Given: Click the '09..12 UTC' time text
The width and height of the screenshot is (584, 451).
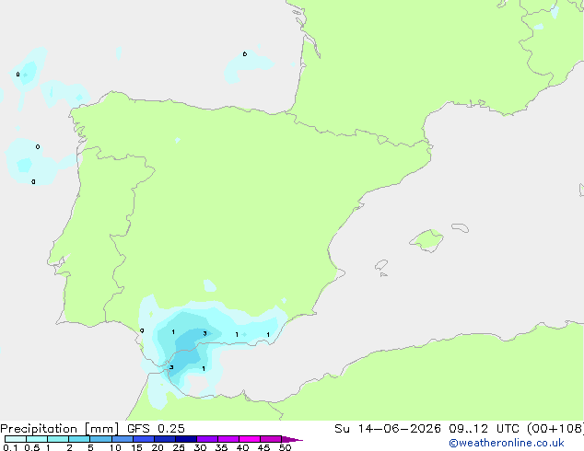Looking at the screenshot, I should click(485, 429).
